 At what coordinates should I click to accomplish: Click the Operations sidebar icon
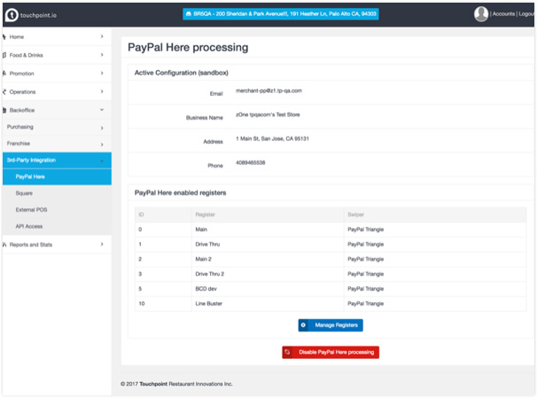click(x=4, y=92)
